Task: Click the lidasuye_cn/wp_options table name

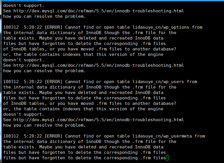Action: click(161, 27)
